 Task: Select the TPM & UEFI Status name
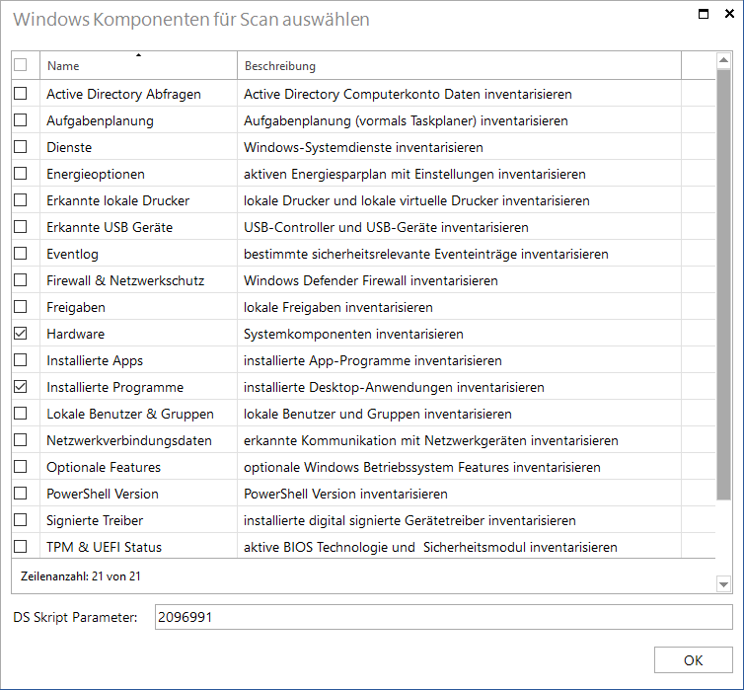(x=104, y=547)
